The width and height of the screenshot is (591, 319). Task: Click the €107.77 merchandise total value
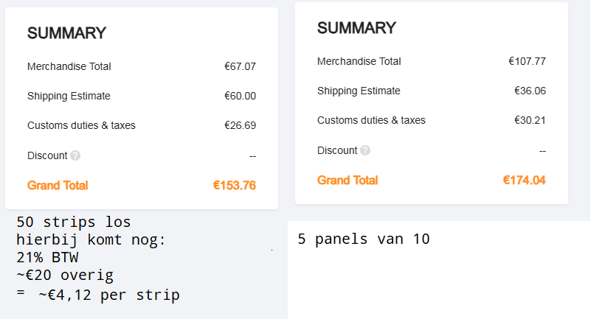tap(528, 61)
